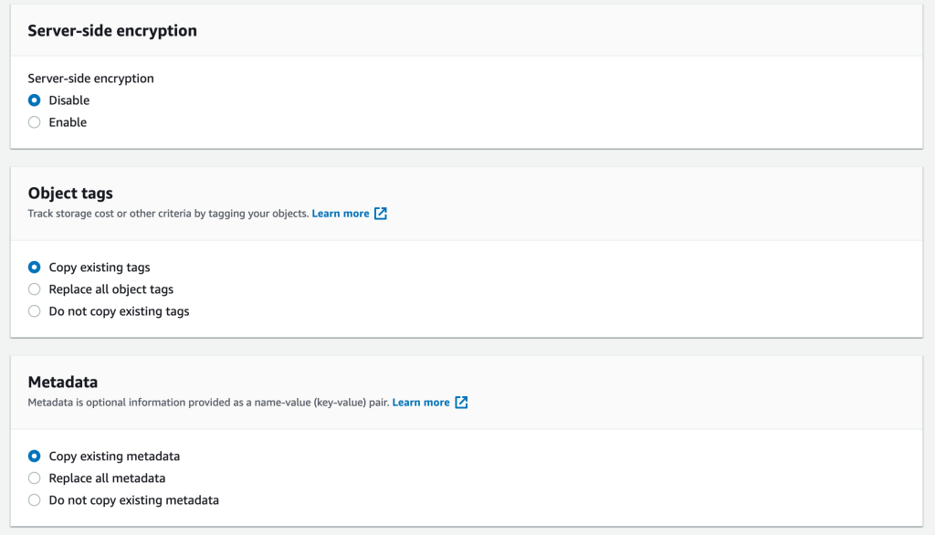Click the "Object tags" section heading

(69, 193)
